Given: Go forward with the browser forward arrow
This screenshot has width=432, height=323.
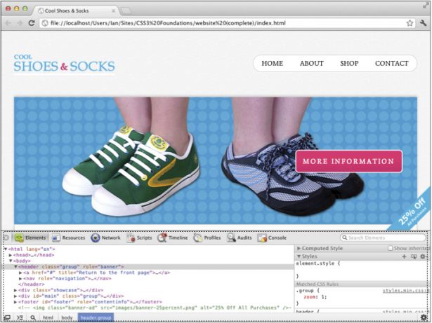Looking at the screenshot, I should 19,23.
